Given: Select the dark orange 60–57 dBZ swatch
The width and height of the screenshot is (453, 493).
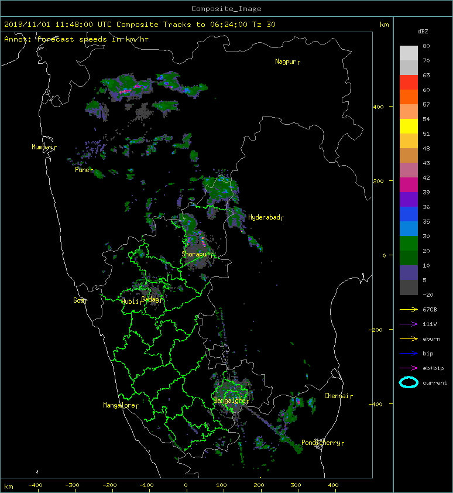Looking at the screenshot, I should pos(409,97).
